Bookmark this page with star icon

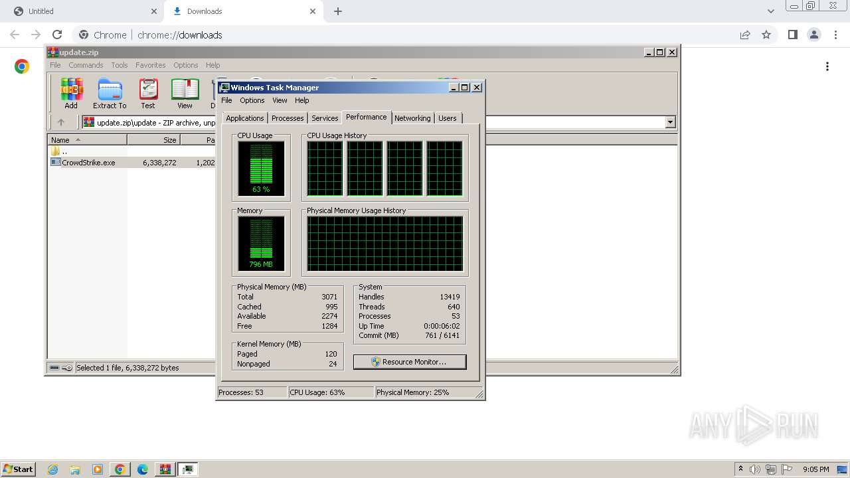click(766, 35)
